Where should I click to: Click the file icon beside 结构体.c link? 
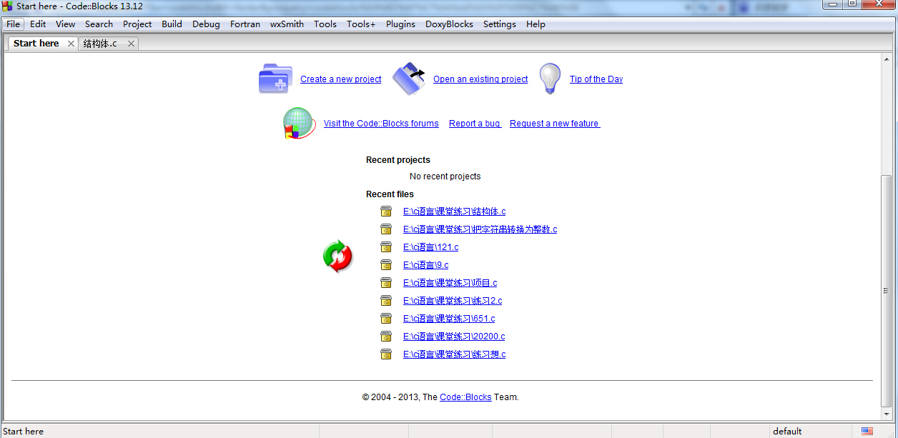[x=386, y=211]
